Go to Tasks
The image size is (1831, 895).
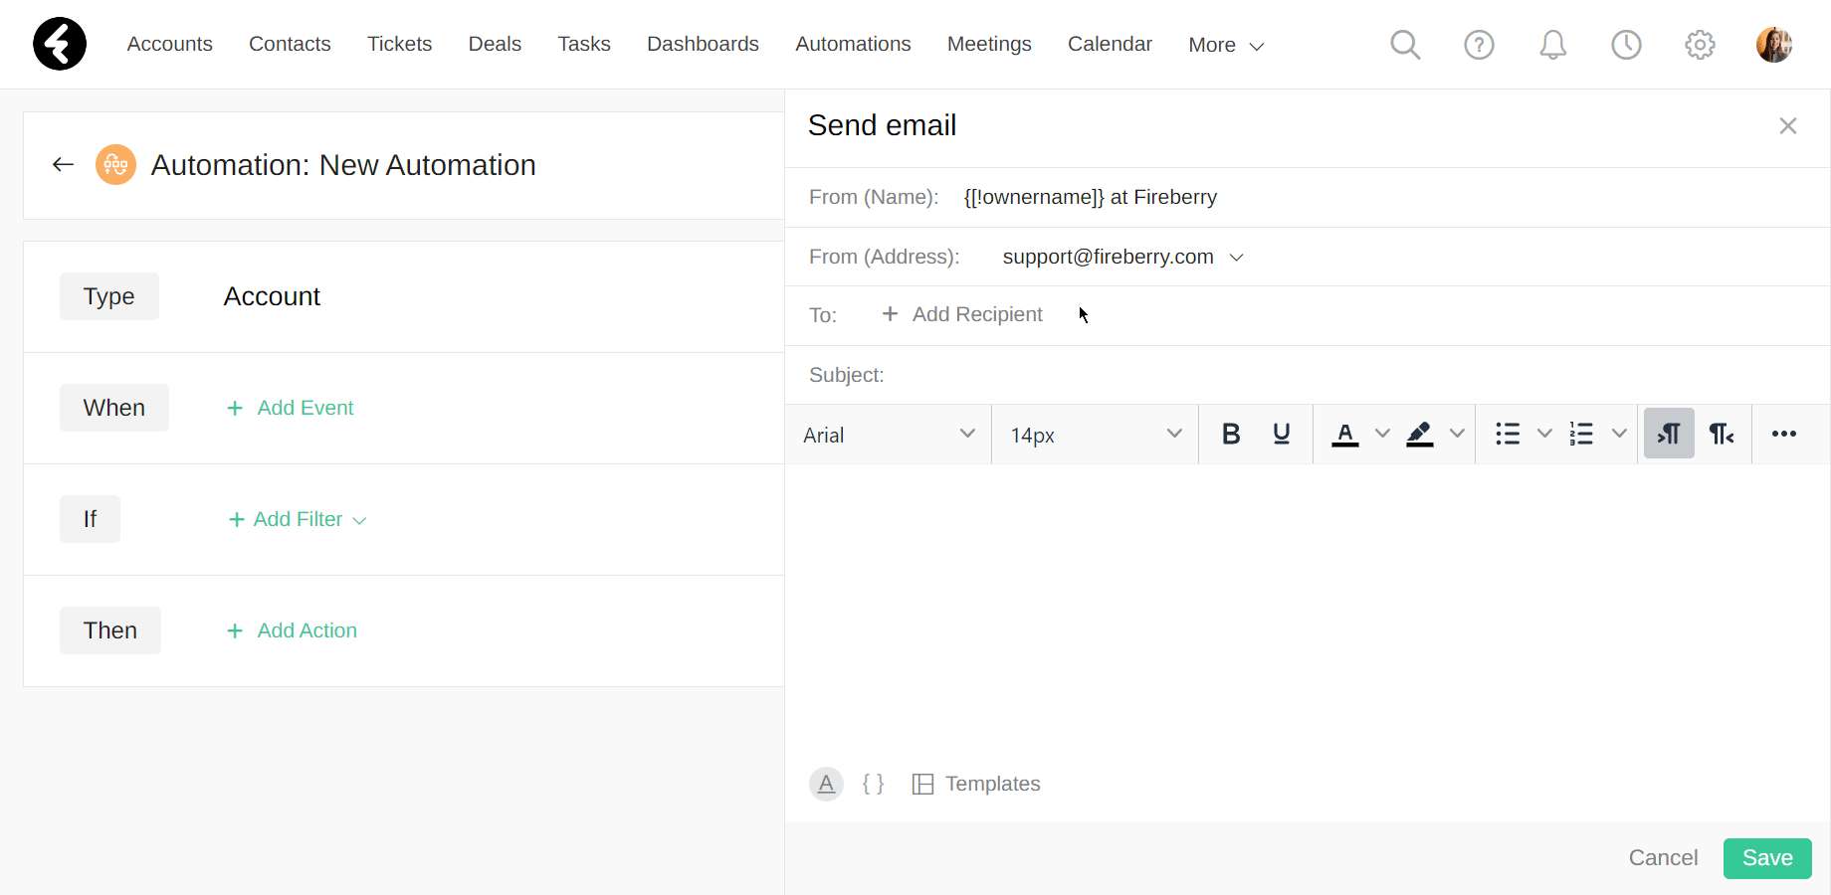584,44
